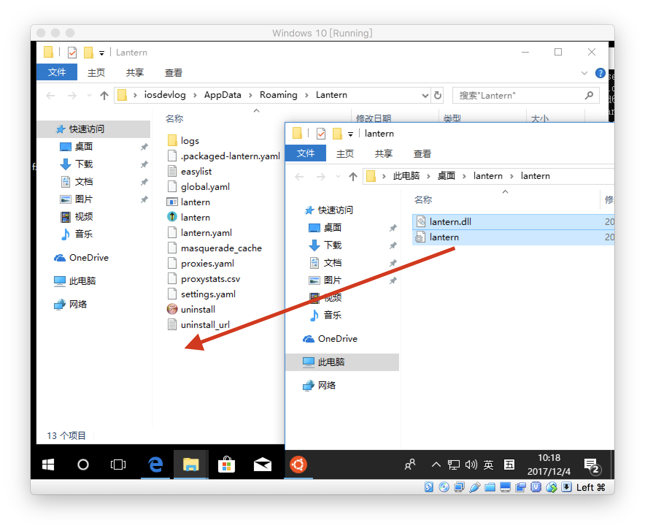Image resolution: width=645 pixels, height=531 pixels.
Task: Open the Microsoft Store taskbar icon
Action: coord(227,465)
